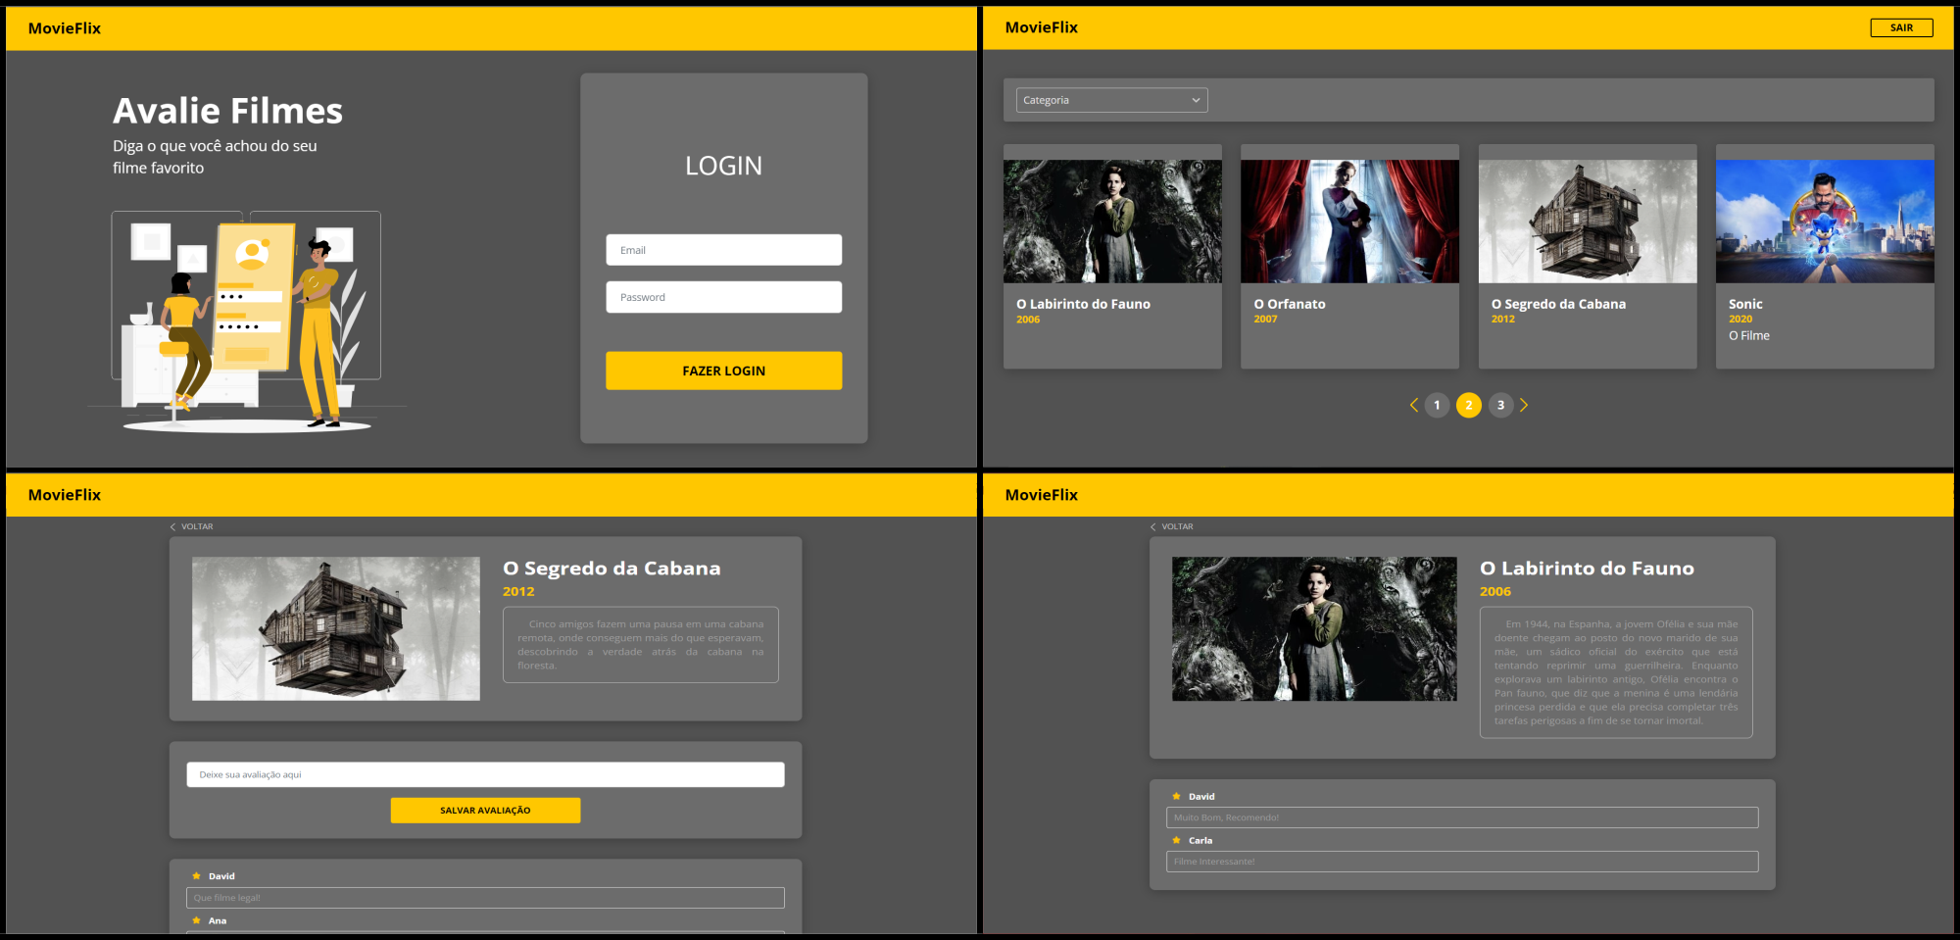Open the Categoria dropdown filter
Screen dimensions: 1960x940
(x=1111, y=100)
